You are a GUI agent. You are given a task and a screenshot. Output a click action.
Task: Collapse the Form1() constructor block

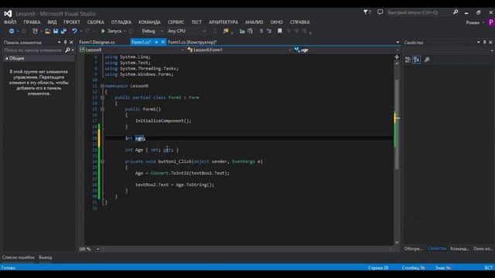click(x=102, y=109)
